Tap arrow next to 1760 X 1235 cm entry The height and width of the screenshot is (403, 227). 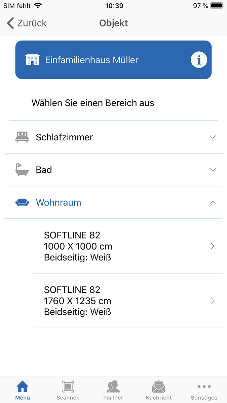click(x=213, y=301)
